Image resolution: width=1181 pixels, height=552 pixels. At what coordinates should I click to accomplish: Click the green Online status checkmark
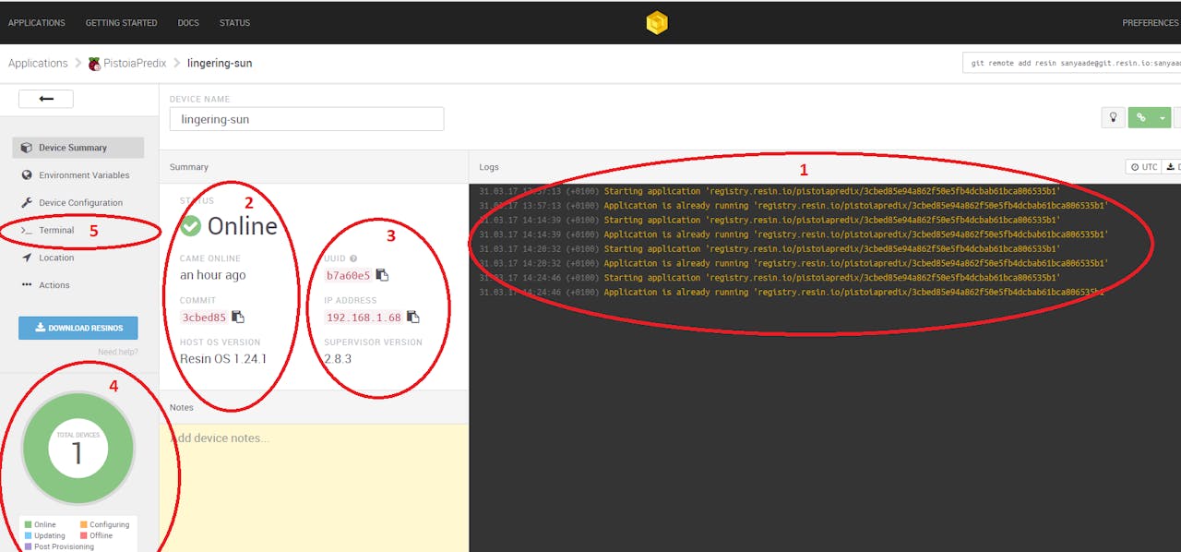pos(191,226)
